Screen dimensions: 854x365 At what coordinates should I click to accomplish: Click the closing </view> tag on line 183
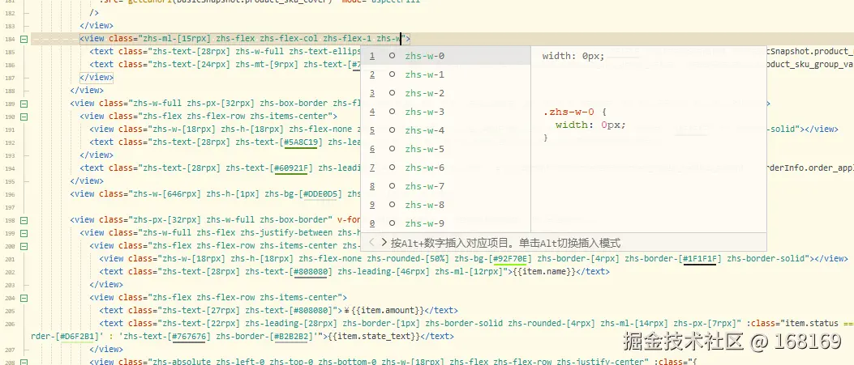coord(97,26)
